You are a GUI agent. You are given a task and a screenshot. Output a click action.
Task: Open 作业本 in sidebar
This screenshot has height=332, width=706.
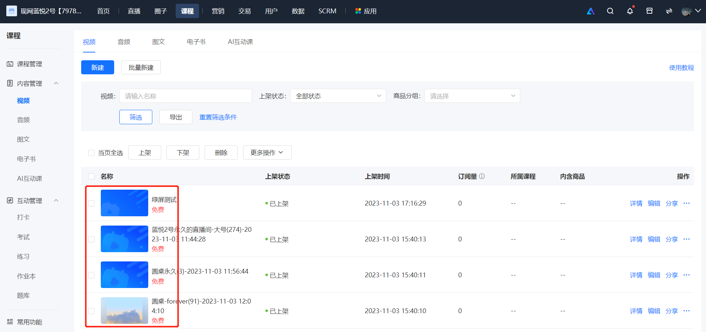(x=26, y=276)
